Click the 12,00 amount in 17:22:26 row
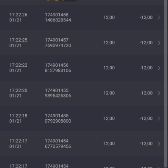Image resolution: width=168 pixels, height=168 pixels. point(109,18)
